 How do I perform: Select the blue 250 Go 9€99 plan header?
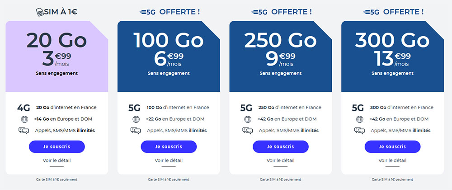281,56
